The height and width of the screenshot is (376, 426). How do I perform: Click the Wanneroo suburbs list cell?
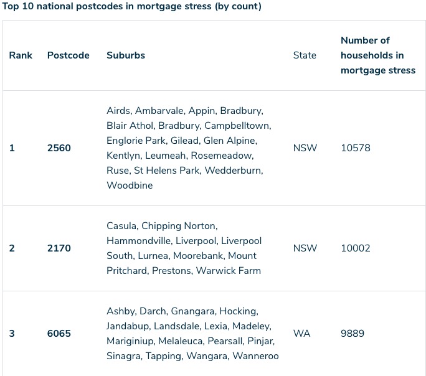[x=192, y=334]
